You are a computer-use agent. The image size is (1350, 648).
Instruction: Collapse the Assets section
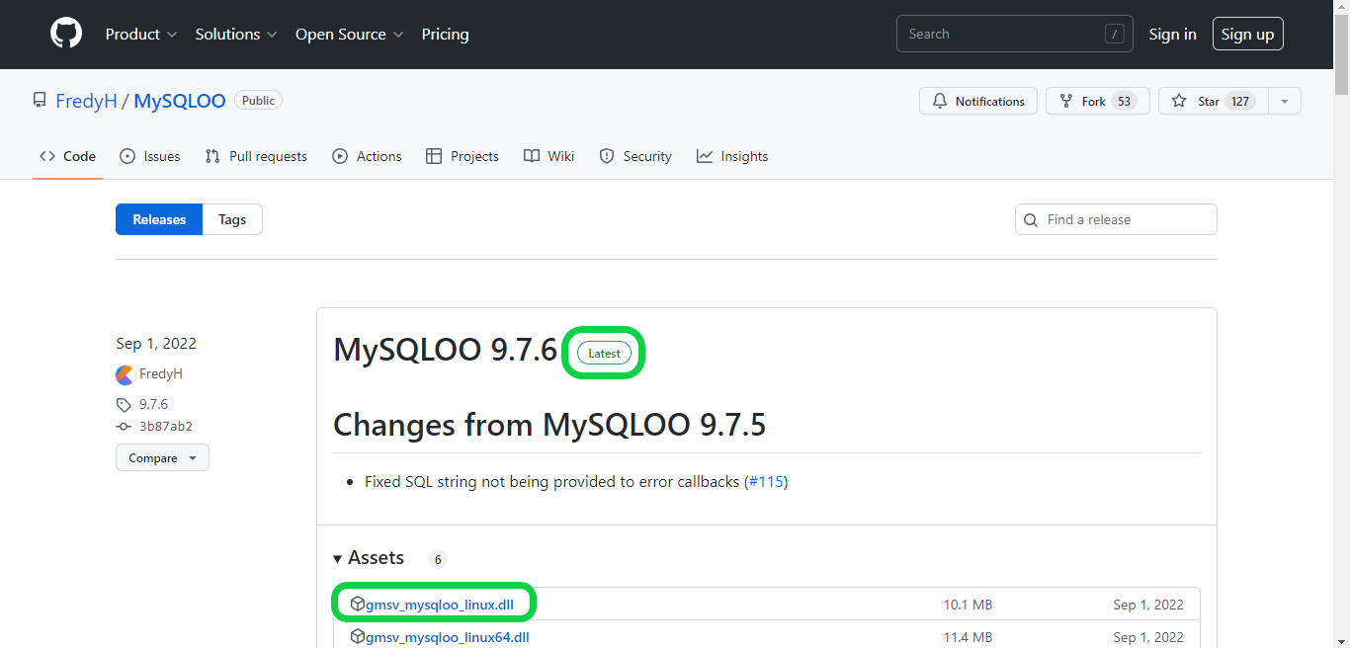(x=338, y=558)
